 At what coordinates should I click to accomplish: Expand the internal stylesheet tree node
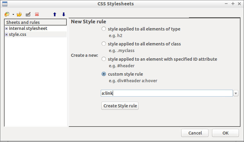[6, 29]
